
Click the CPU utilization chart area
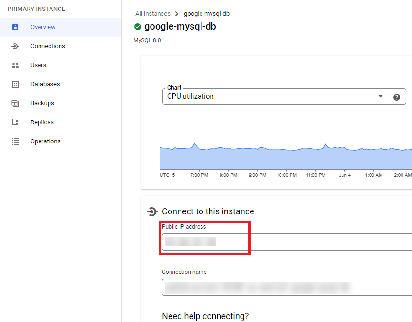[x=286, y=155]
